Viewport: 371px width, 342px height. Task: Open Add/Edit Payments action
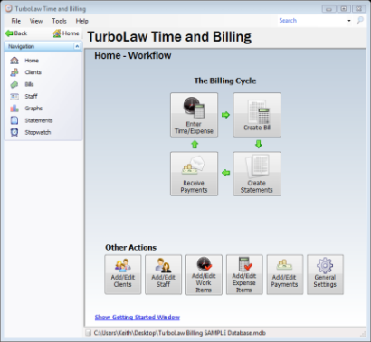[x=285, y=274]
